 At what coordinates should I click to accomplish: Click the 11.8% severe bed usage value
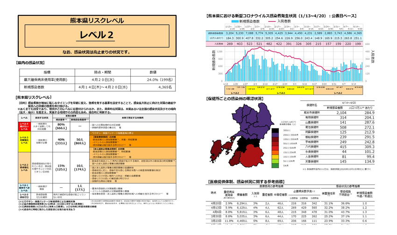pos(228,221)
